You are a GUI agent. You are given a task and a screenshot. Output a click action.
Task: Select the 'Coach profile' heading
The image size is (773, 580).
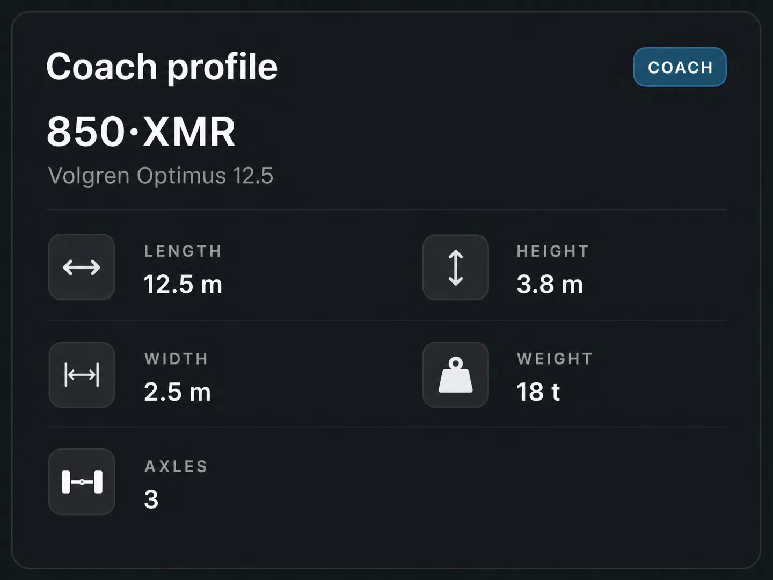[x=162, y=67]
